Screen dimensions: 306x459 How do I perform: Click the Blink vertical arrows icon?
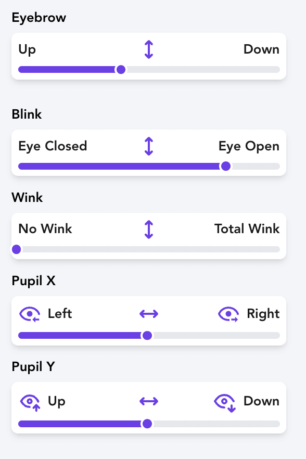point(149,146)
